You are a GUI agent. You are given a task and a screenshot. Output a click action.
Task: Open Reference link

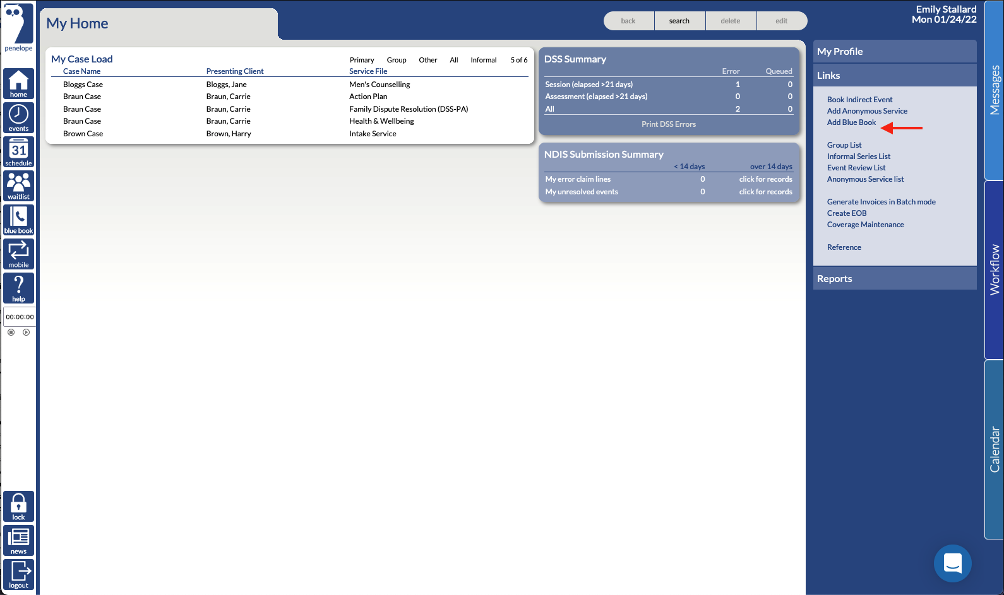(844, 247)
